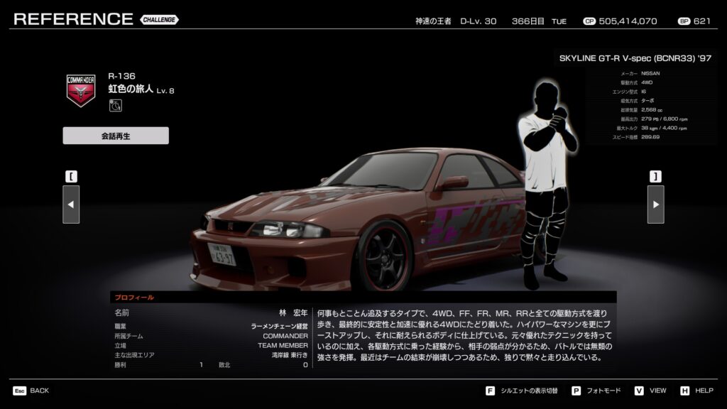727x409 pixels.
Task: Click the V key icon in footer
Action: 639,391
